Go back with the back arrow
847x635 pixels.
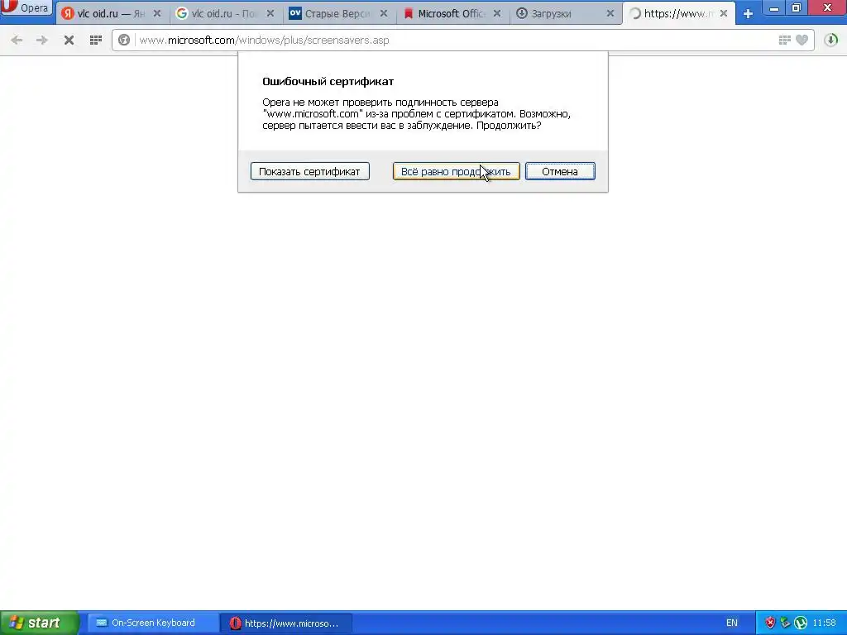(x=17, y=40)
